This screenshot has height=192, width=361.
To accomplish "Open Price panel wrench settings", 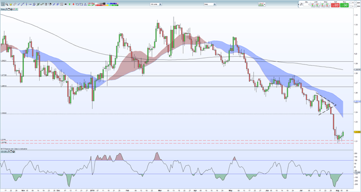I will click(6, 9).
